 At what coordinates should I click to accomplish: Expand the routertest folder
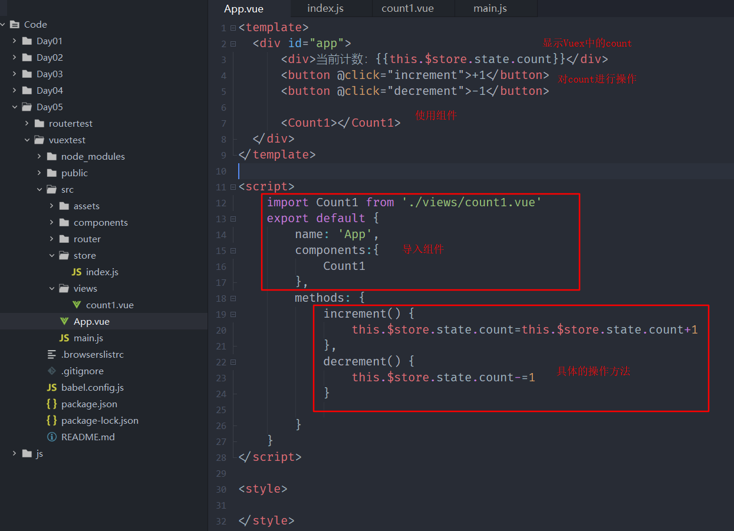[27, 124]
